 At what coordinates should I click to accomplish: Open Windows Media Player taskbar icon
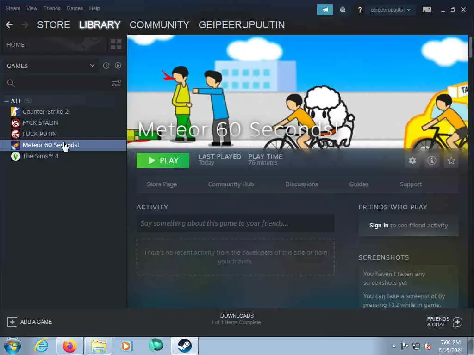[x=127, y=346]
